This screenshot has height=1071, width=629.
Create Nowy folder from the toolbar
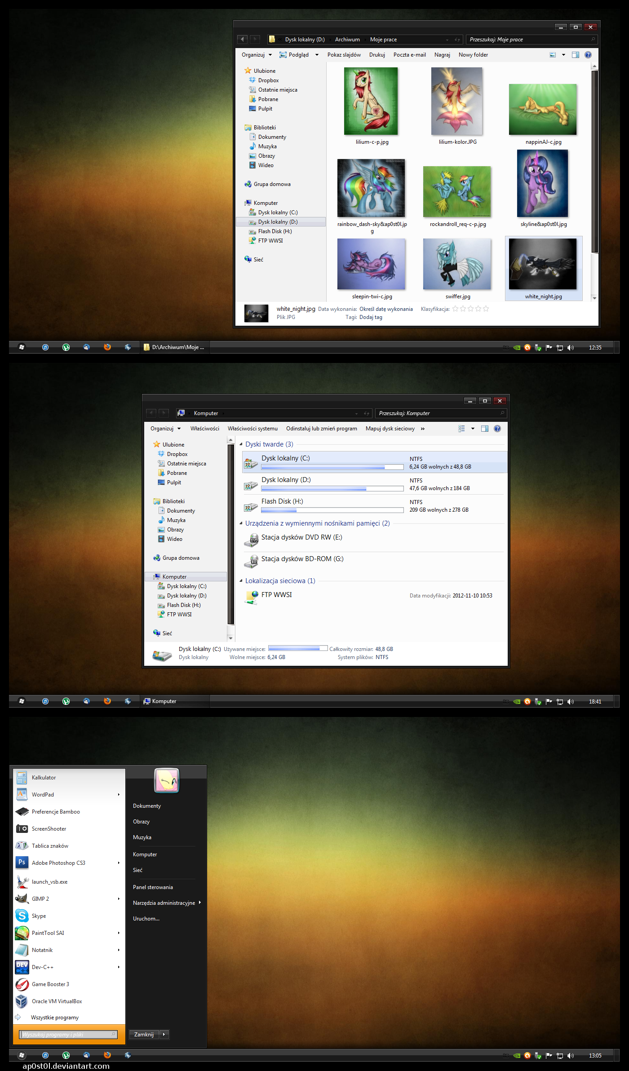pyautogui.click(x=473, y=55)
